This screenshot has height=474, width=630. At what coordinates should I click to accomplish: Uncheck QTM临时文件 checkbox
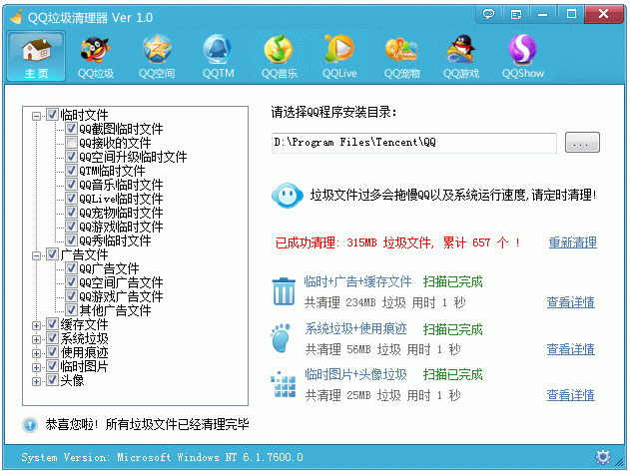pos(71,171)
